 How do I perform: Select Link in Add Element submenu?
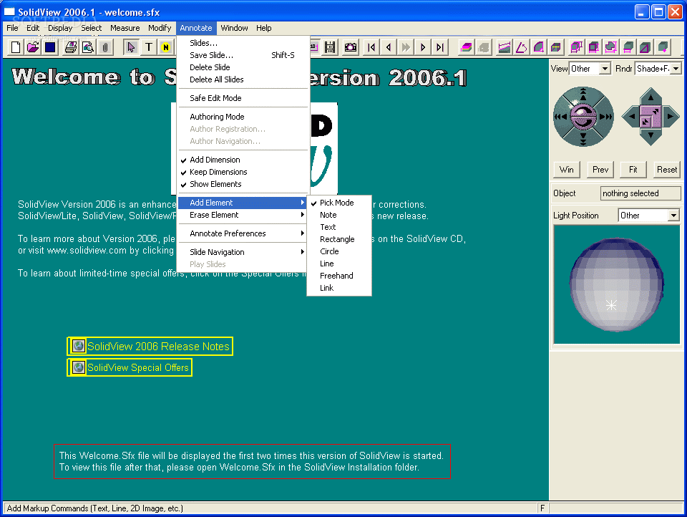tap(339, 288)
